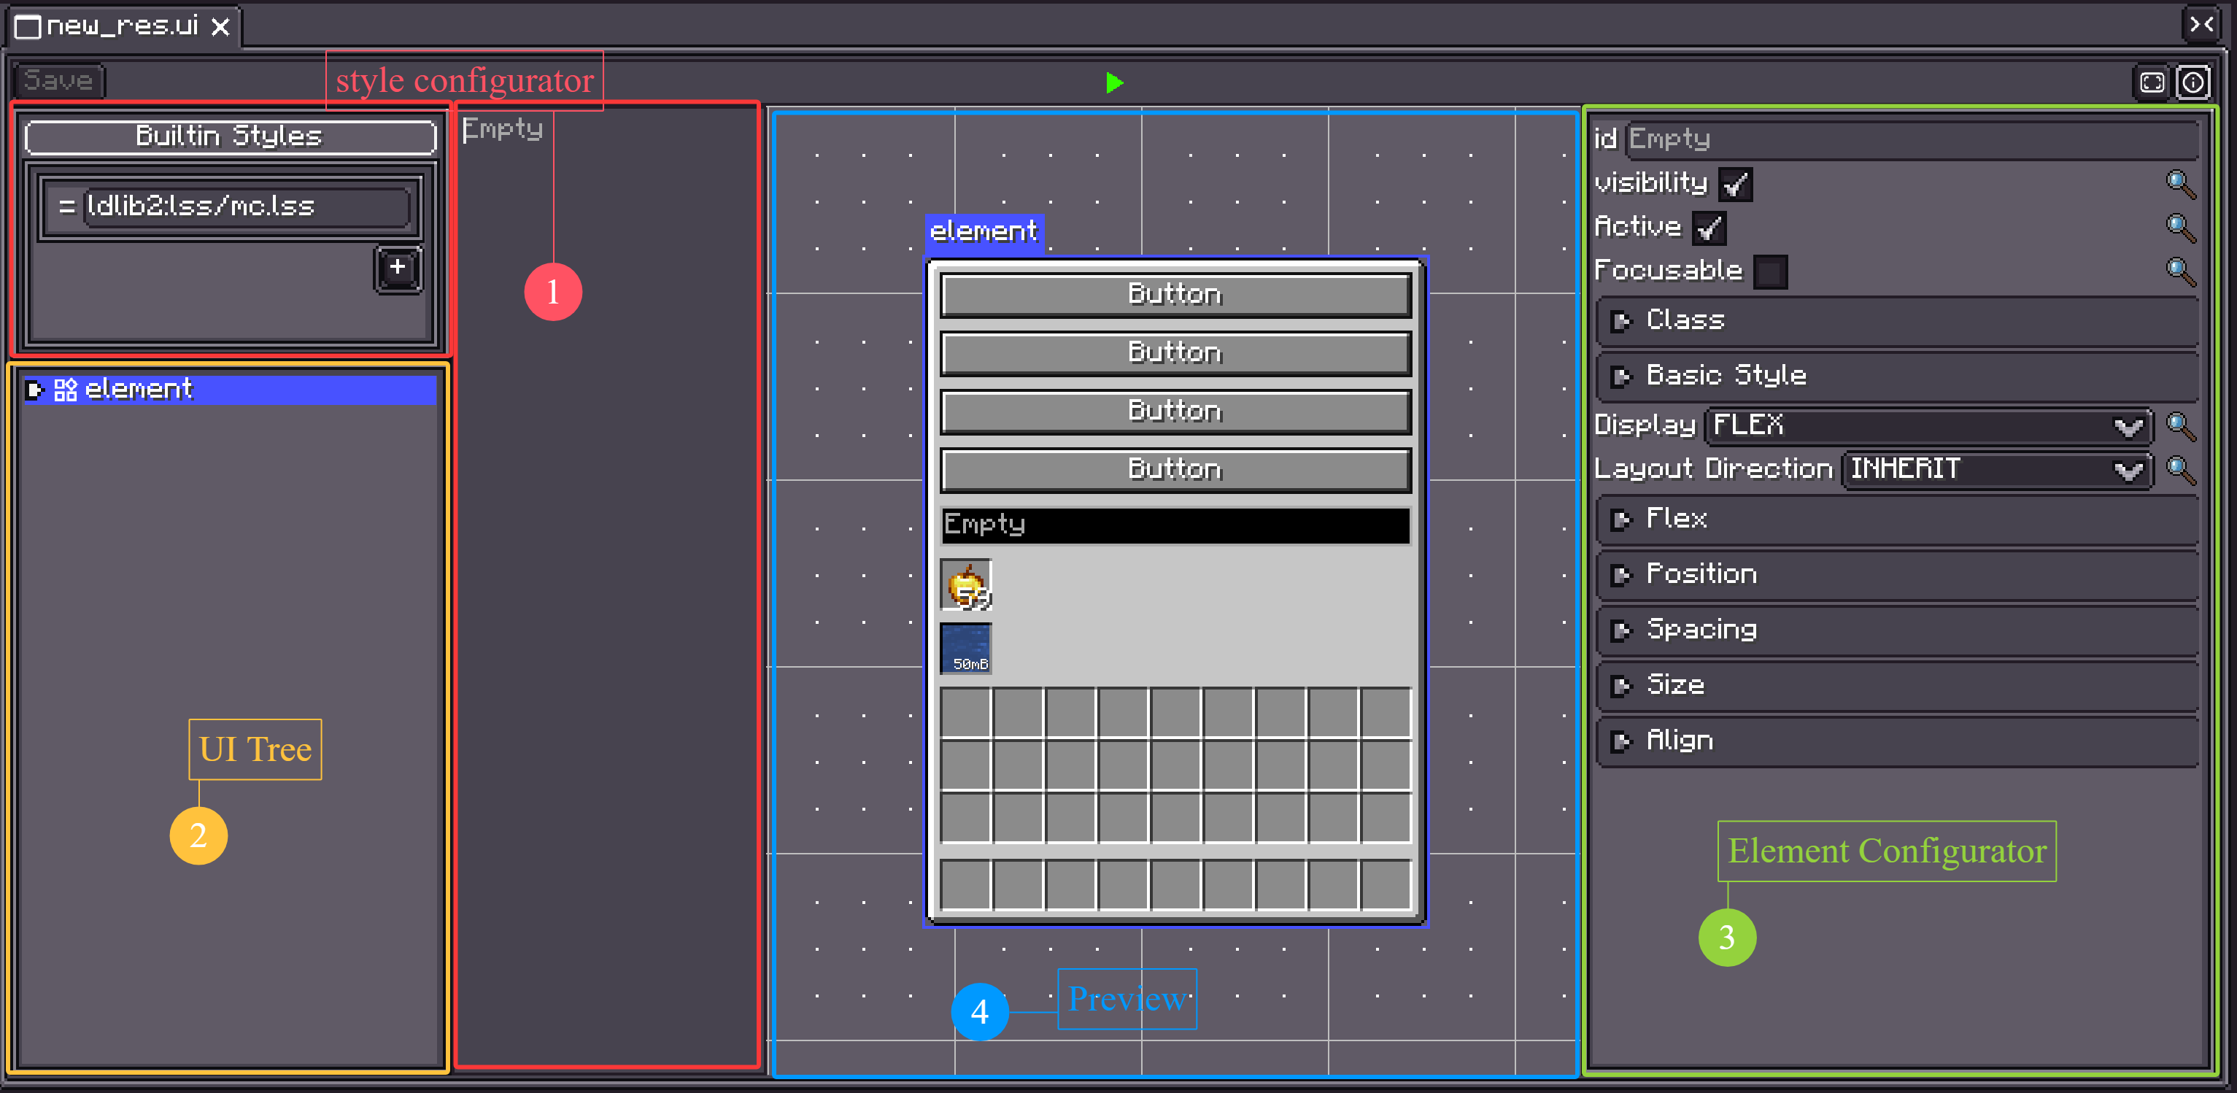This screenshot has height=1093, width=2237.
Task: Click the fullscreen icon in the top right toolbar
Action: pos(2152,82)
